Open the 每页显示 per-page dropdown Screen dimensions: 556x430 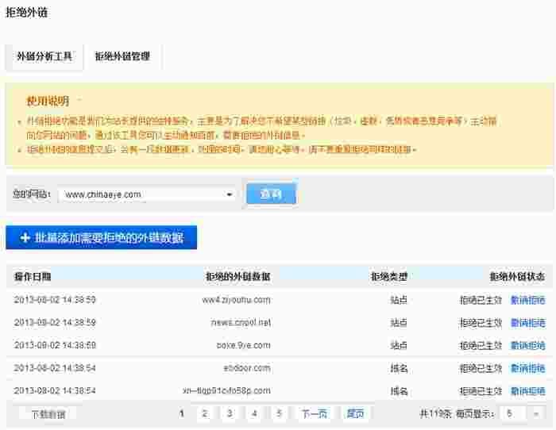pos(523,413)
